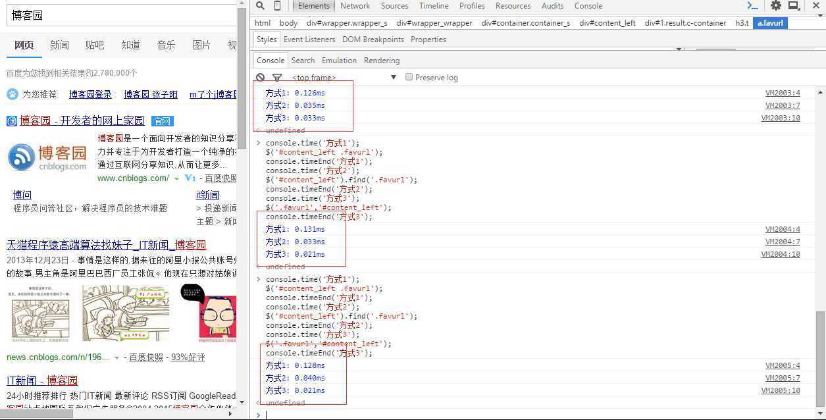Open source link VM2003:10
This screenshot has height=420, width=826.
click(781, 118)
